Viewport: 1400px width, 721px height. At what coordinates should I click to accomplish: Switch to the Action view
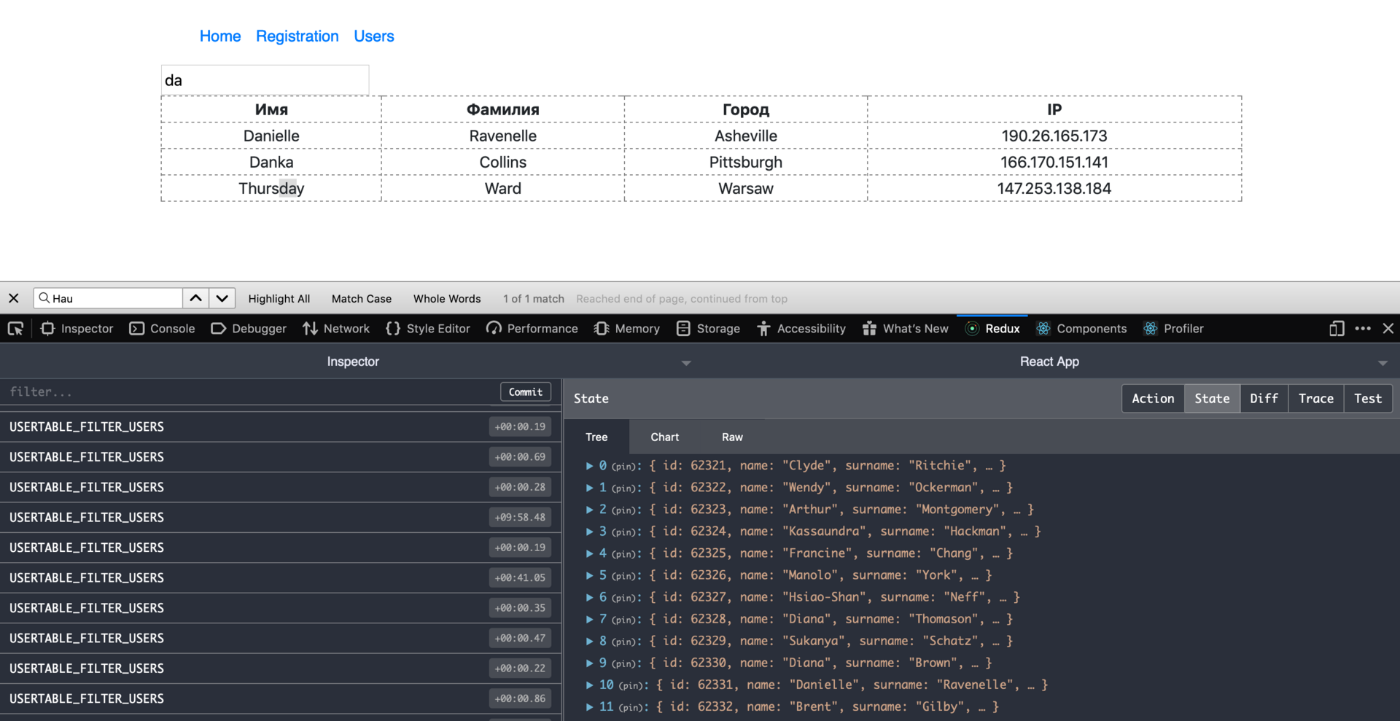(x=1153, y=399)
